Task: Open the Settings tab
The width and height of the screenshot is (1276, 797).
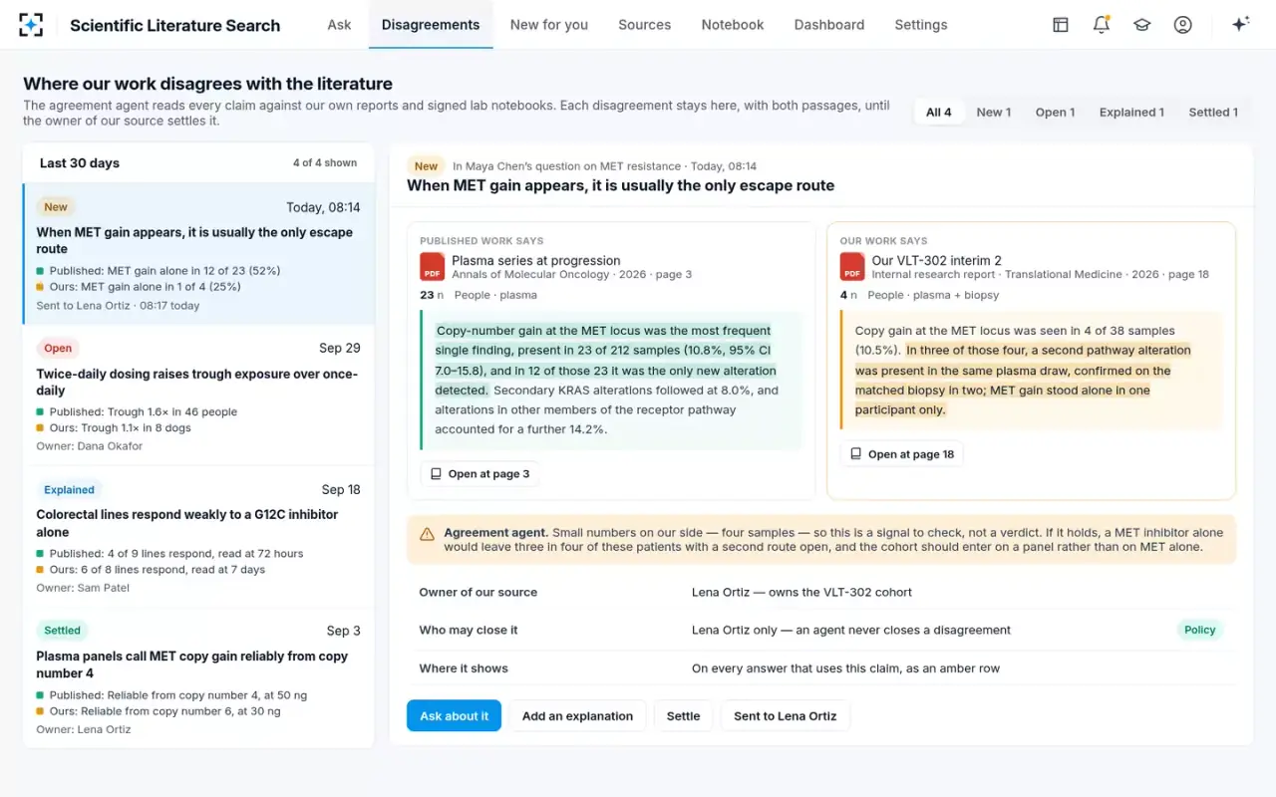Action: click(921, 25)
